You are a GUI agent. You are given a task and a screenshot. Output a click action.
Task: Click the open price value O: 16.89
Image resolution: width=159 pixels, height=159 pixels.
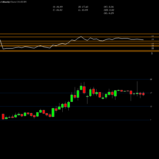[58, 7]
